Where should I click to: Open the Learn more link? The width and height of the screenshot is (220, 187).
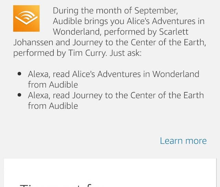[x=183, y=141]
